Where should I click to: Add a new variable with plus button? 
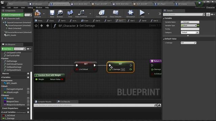pyautogui.click(x=28, y=77)
